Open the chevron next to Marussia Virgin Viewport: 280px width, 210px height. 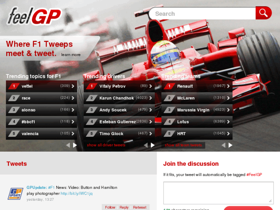(228, 110)
